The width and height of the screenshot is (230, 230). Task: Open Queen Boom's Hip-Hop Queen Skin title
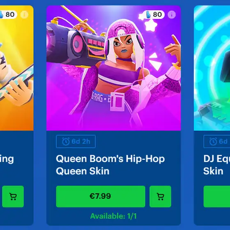pos(110,165)
